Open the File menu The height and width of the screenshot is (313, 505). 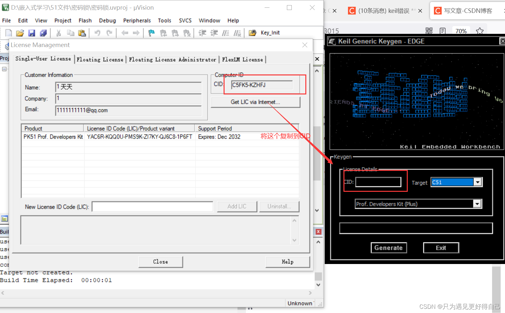click(6, 21)
